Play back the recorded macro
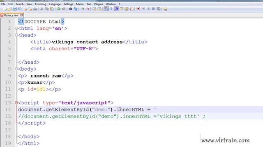The image size is (263, 147). tap(148, 9)
